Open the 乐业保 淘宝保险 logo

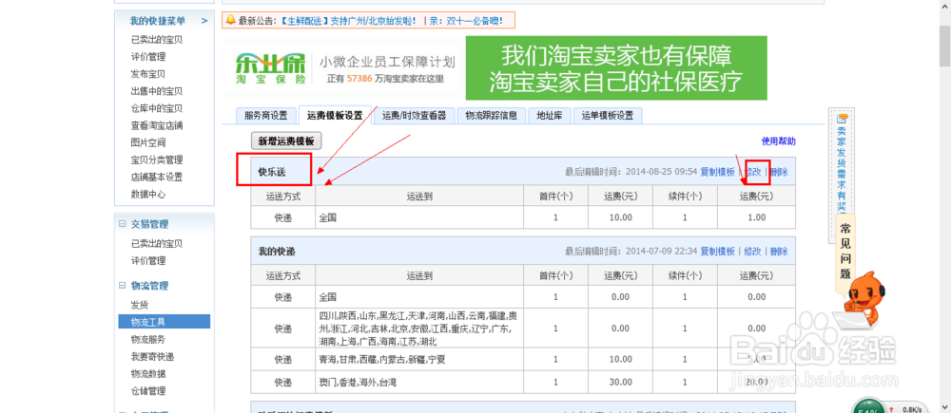point(270,68)
